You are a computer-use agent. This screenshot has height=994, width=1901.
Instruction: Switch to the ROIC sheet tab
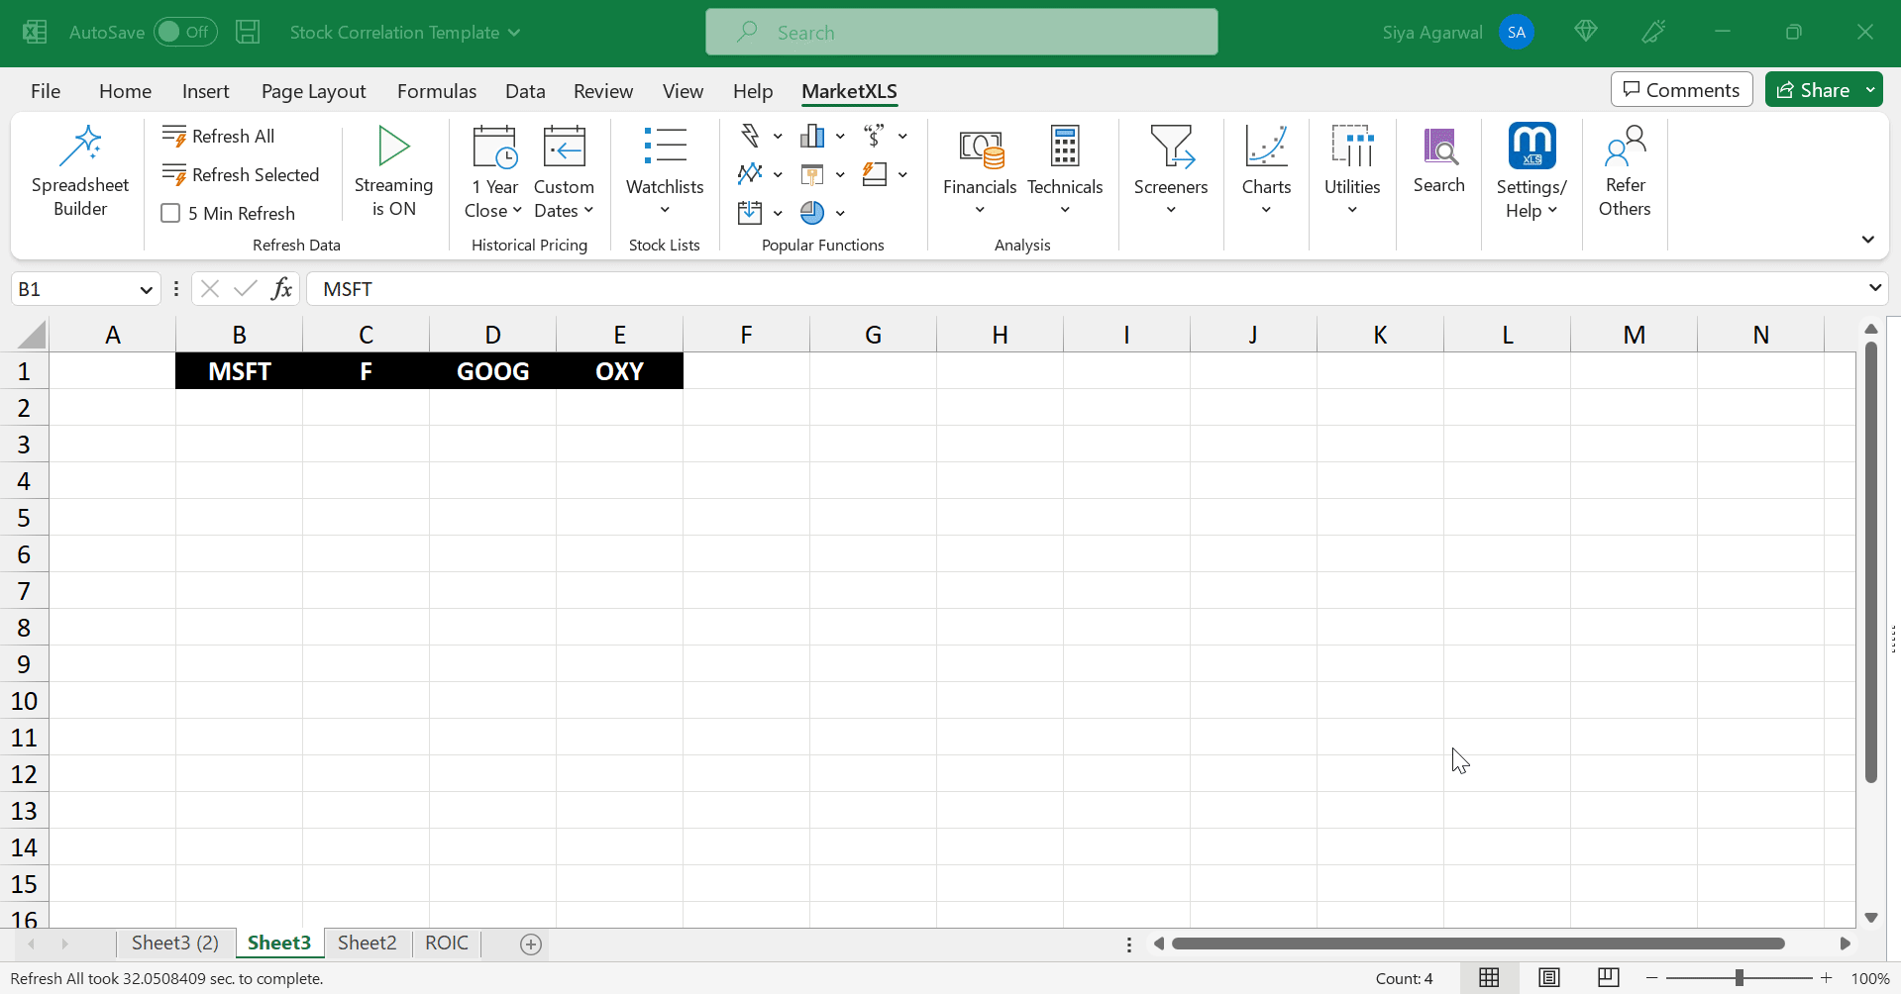[x=447, y=943]
